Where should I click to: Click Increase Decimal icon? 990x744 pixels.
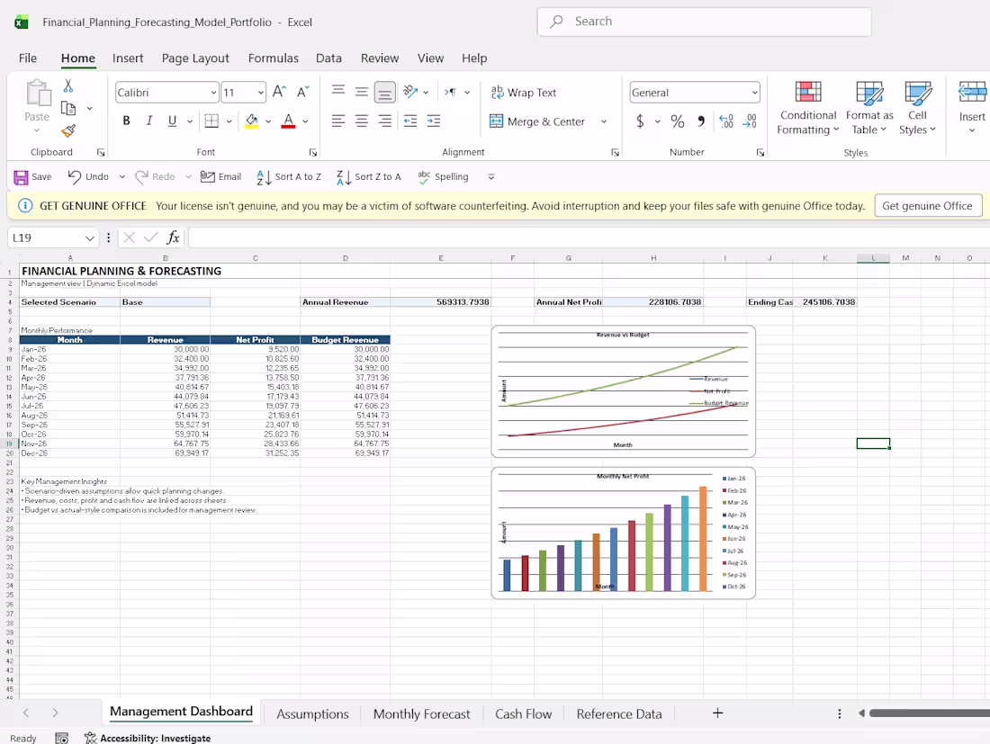(726, 121)
